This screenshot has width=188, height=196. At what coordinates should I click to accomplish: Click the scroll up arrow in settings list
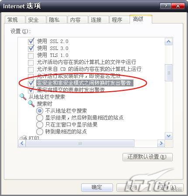168,42
